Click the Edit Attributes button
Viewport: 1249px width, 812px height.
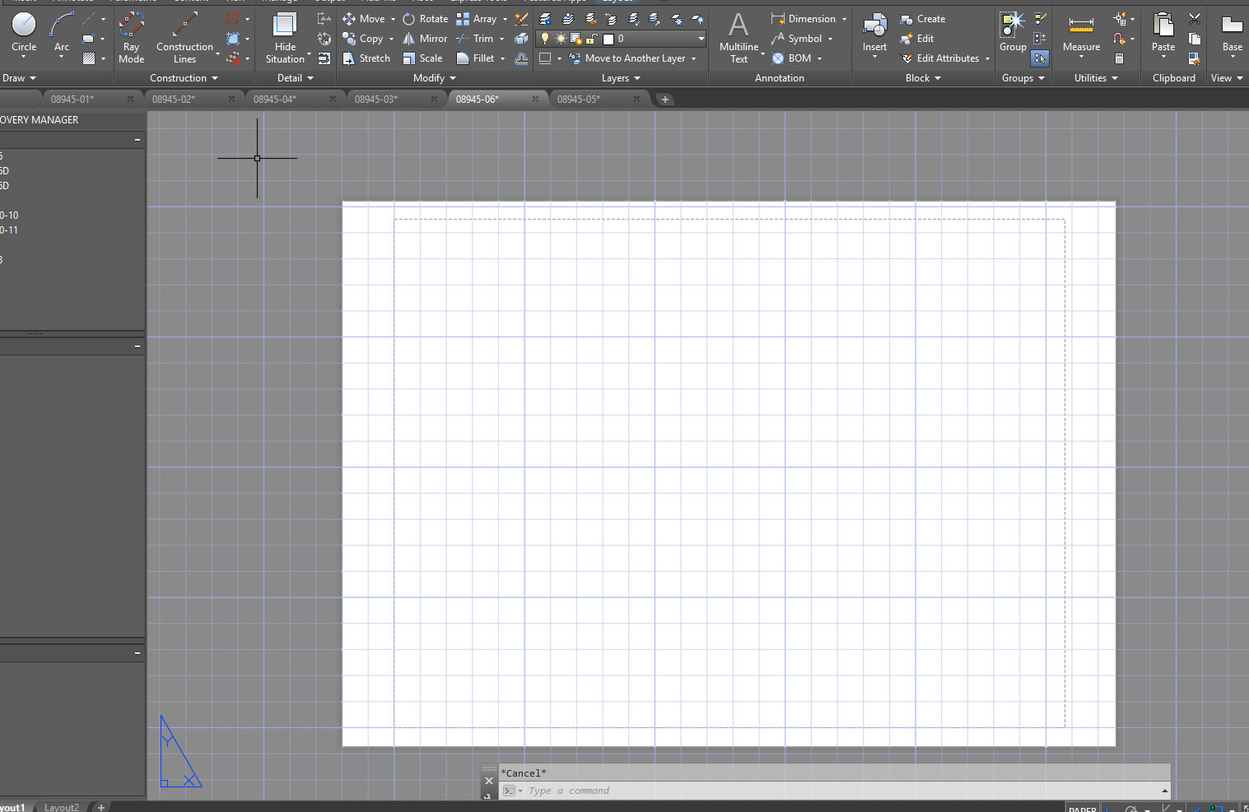944,58
